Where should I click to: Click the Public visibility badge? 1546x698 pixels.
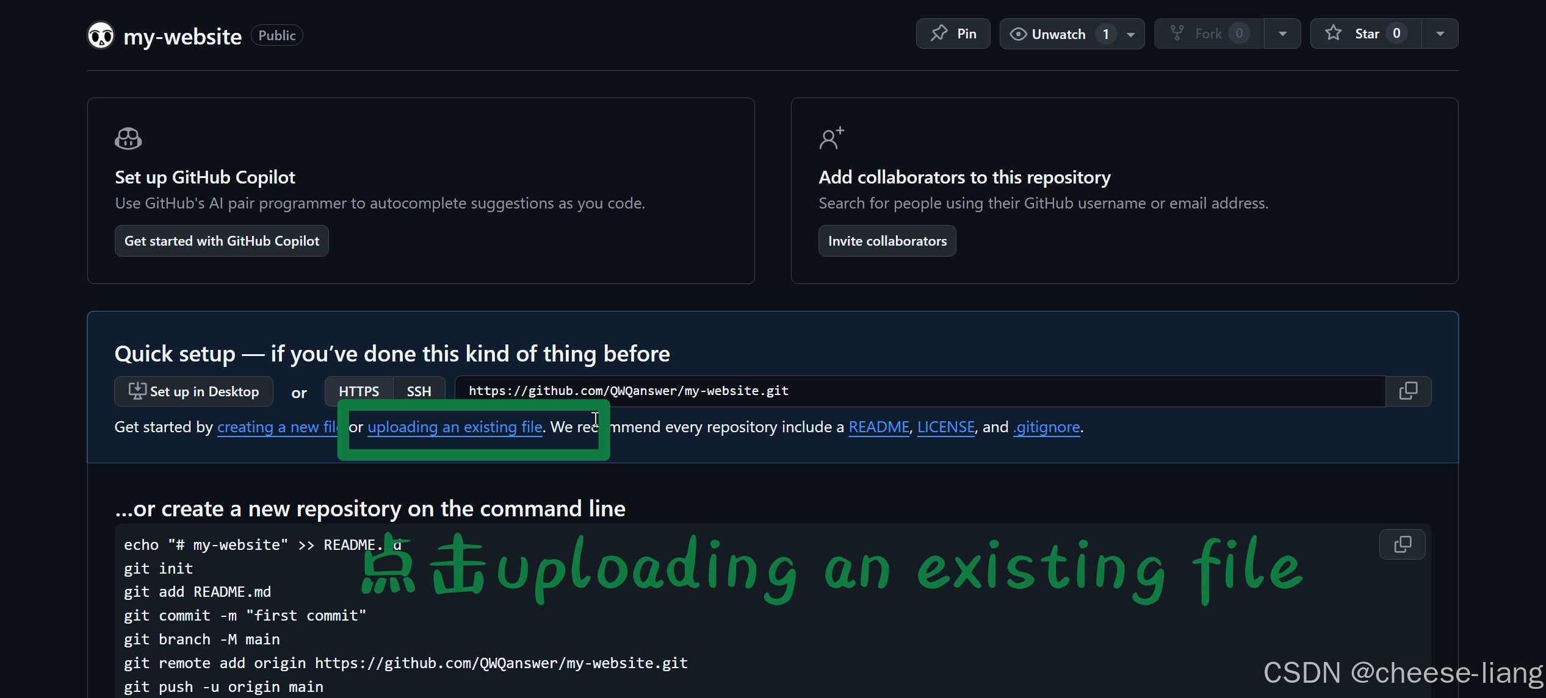point(277,35)
